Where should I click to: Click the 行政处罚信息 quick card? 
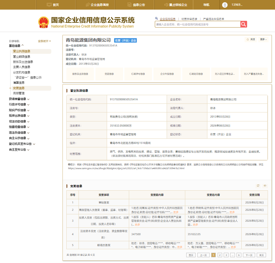(196, 74)
